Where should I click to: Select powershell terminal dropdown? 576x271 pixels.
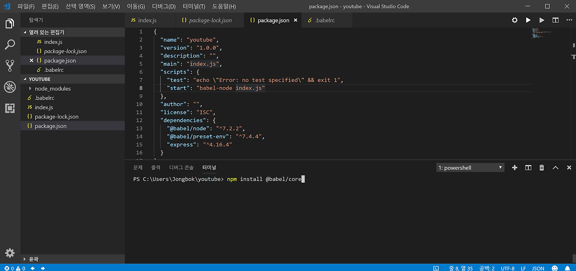pyautogui.click(x=470, y=168)
